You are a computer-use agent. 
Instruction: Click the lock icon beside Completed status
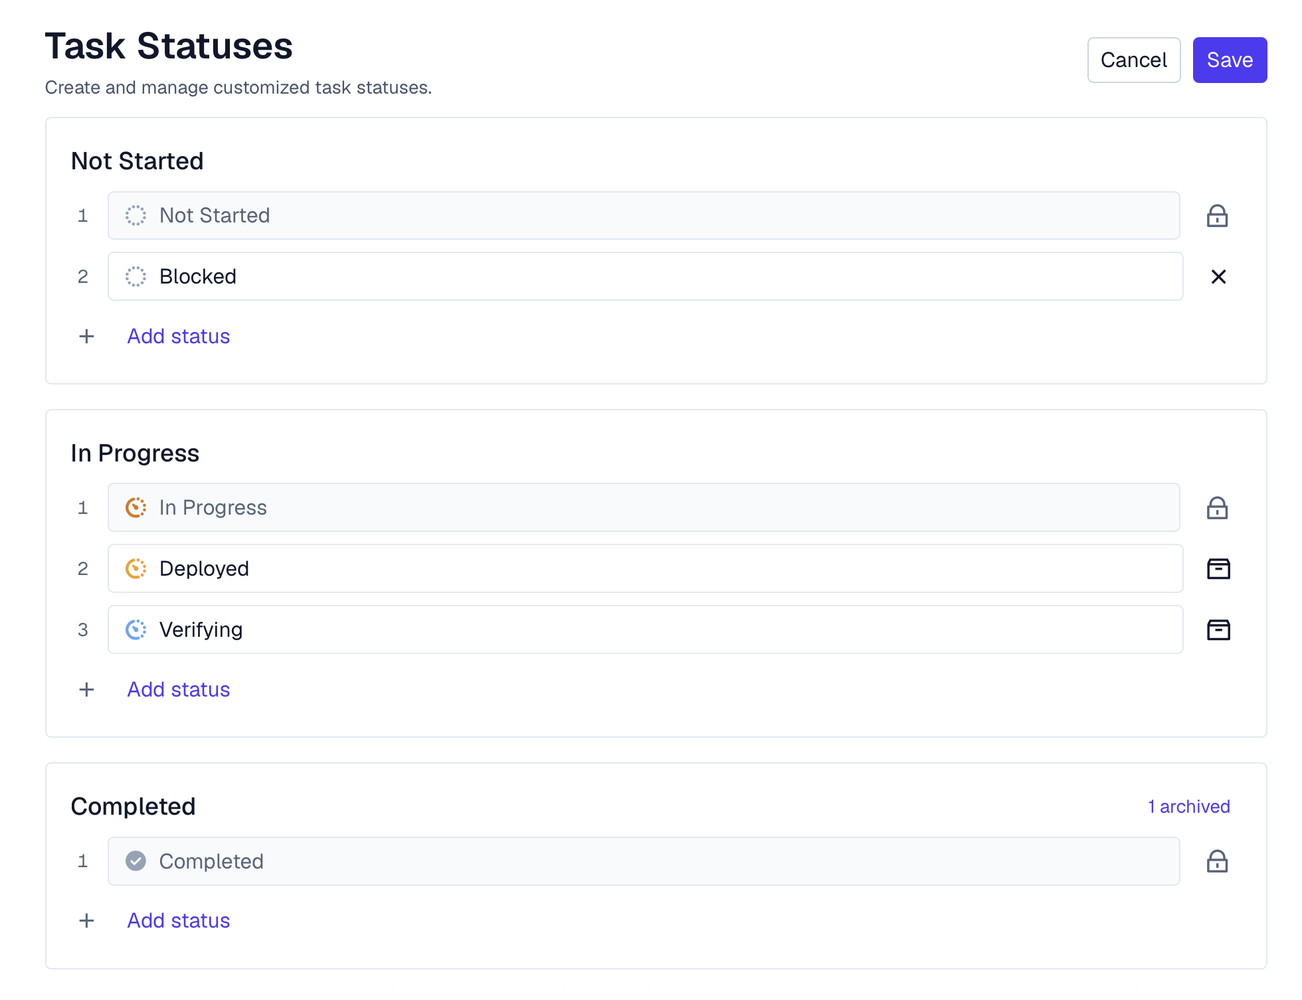tap(1217, 861)
